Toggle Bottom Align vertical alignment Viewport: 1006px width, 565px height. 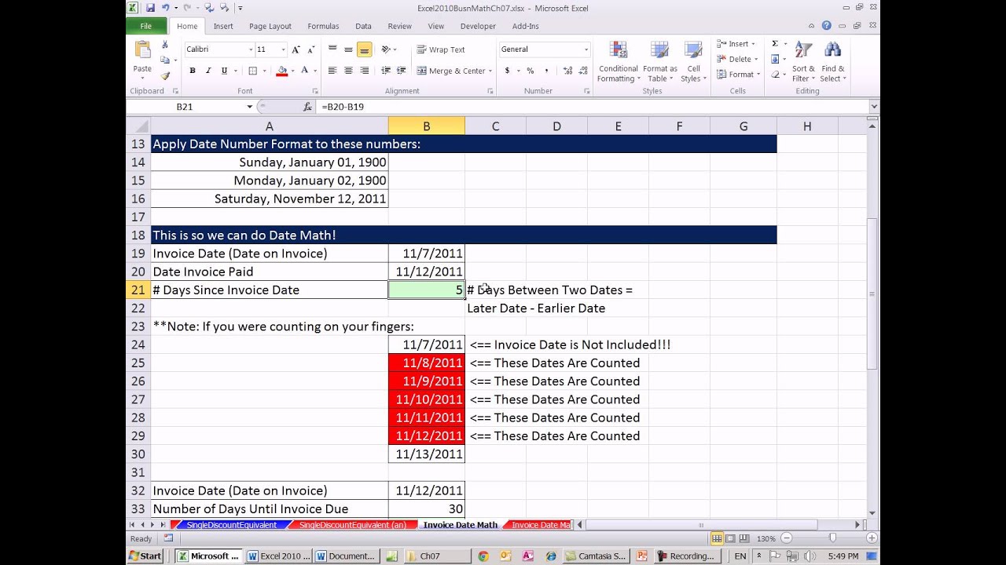(x=364, y=49)
